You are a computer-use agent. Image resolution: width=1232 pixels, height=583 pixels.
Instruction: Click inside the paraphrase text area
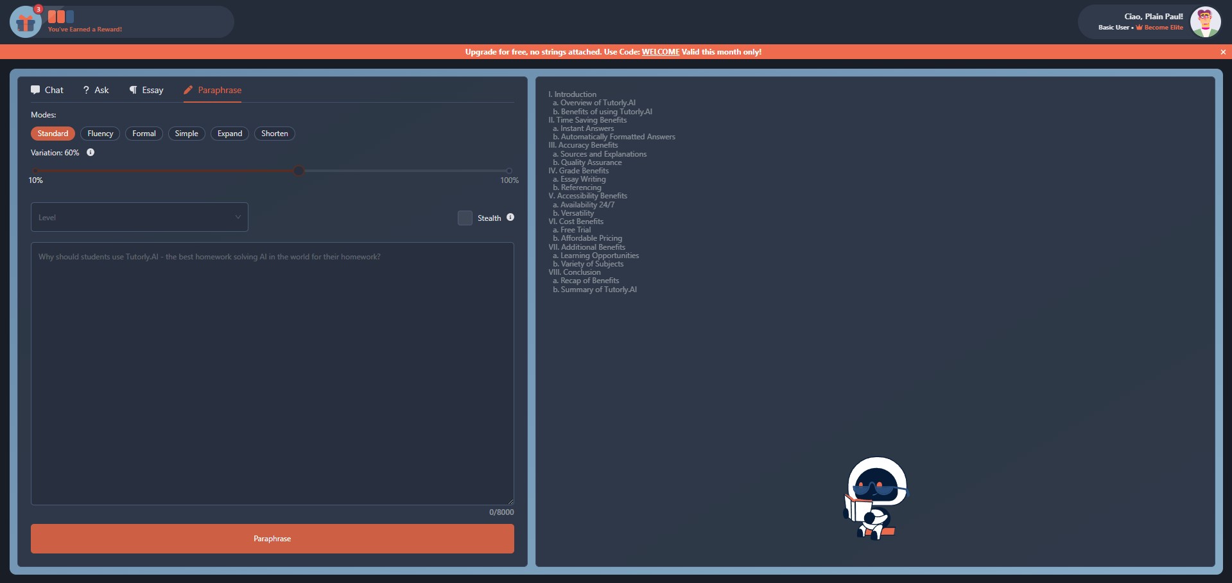pyautogui.click(x=272, y=374)
